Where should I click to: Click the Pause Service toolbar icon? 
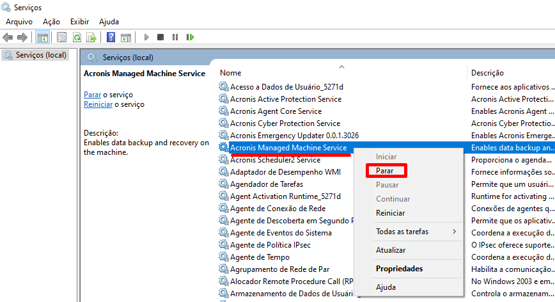click(x=175, y=37)
